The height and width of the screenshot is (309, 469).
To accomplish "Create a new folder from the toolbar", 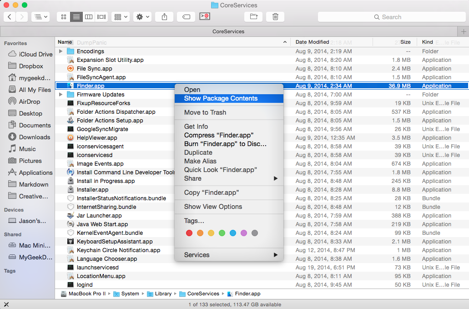I will [254, 17].
